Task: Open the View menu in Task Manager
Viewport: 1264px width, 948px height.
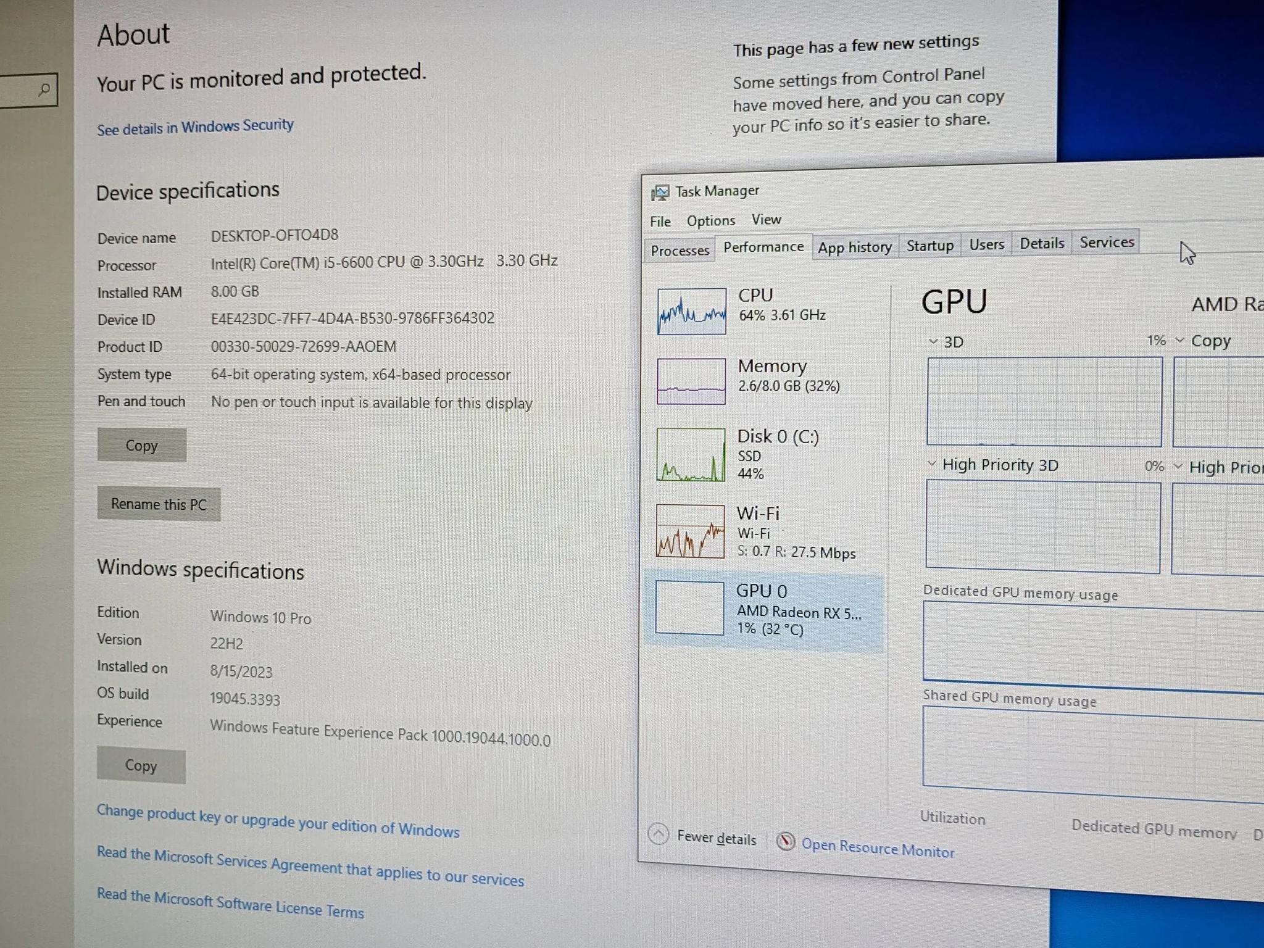Action: pyautogui.click(x=766, y=219)
